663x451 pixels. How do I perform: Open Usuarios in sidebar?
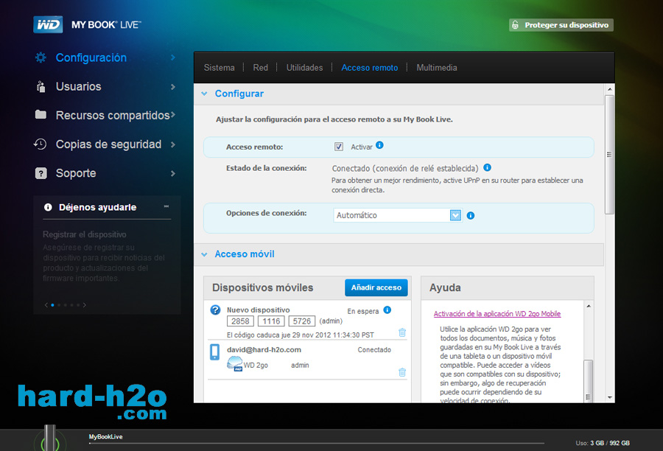tap(79, 86)
